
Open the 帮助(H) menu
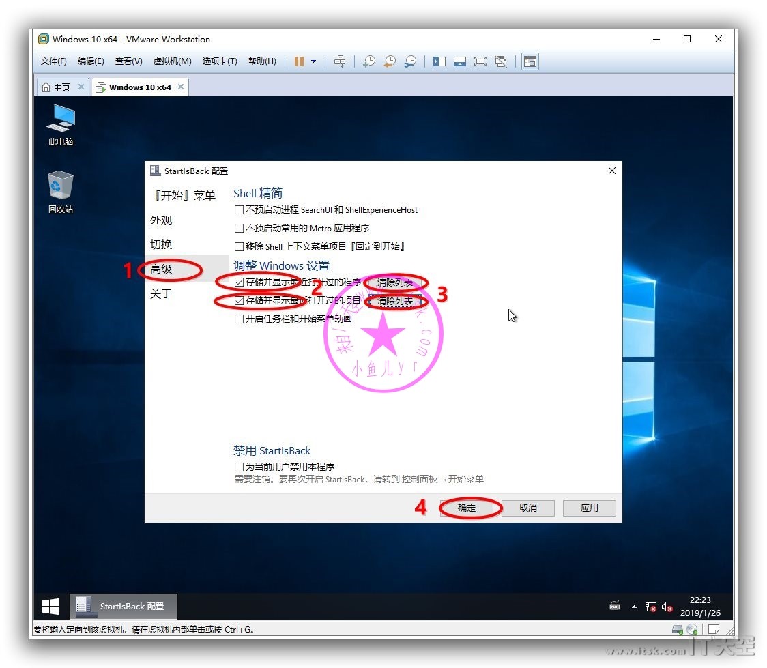[x=262, y=61]
